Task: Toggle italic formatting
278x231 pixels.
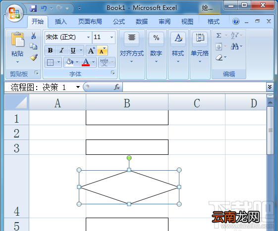Action: pos(61,50)
